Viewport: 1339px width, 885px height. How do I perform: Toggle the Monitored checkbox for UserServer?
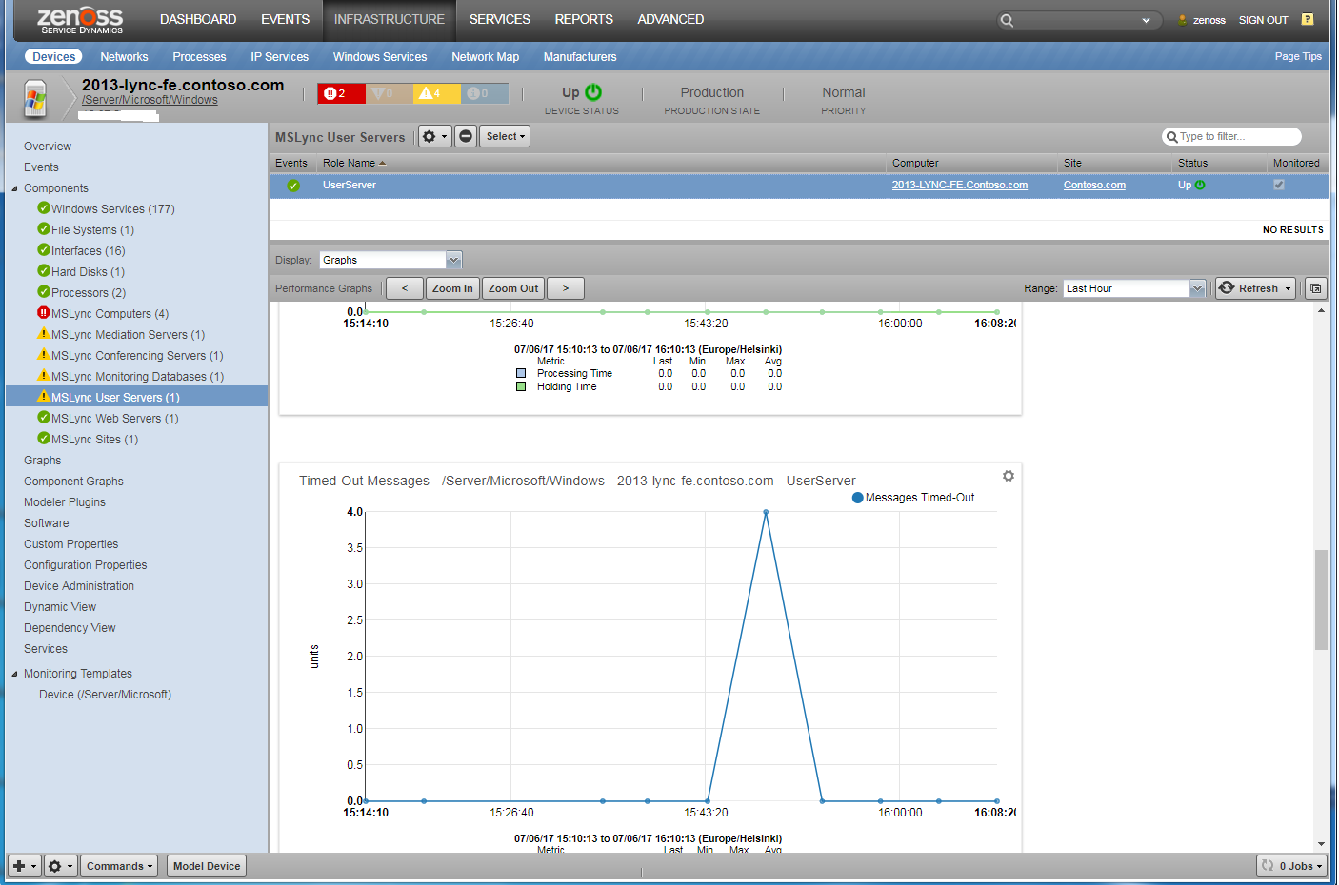point(1279,186)
